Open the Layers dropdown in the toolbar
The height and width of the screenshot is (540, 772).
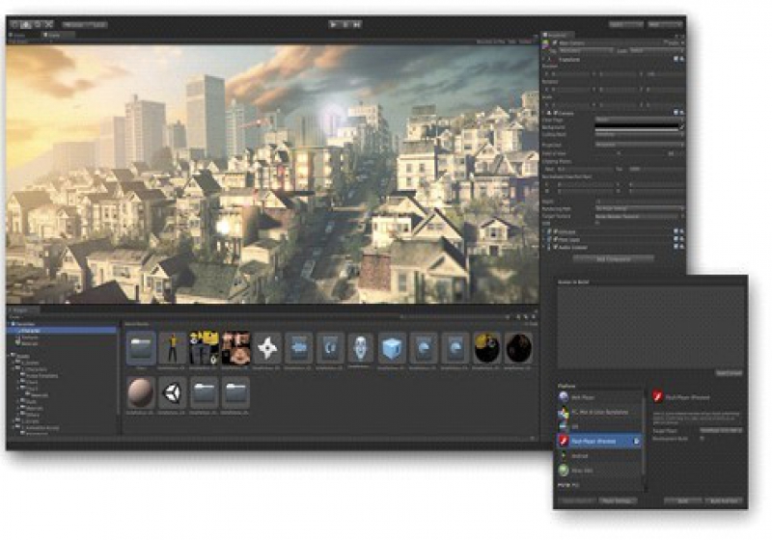(x=625, y=24)
